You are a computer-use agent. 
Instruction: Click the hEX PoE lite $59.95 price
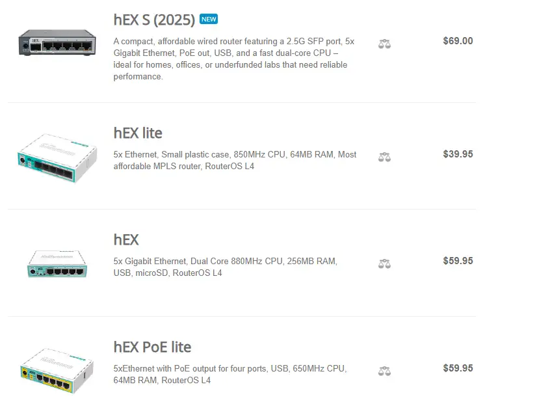tap(458, 368)
